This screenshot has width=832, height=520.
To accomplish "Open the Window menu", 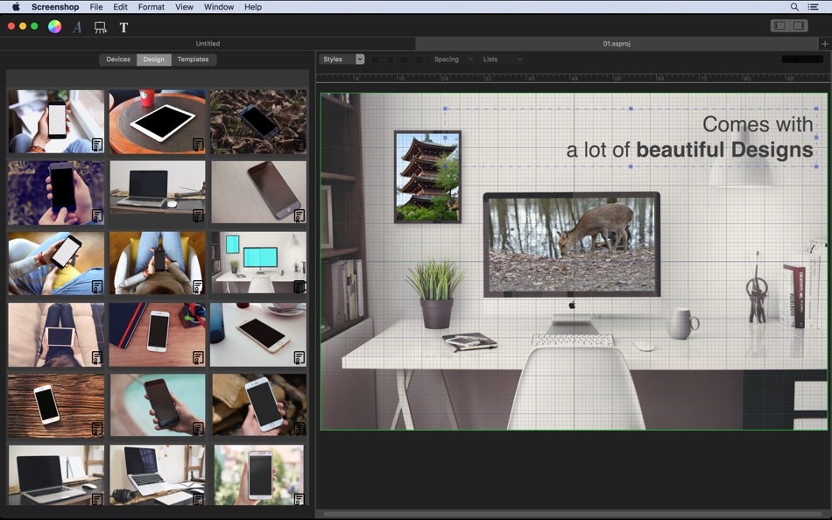I will point(219,7).
